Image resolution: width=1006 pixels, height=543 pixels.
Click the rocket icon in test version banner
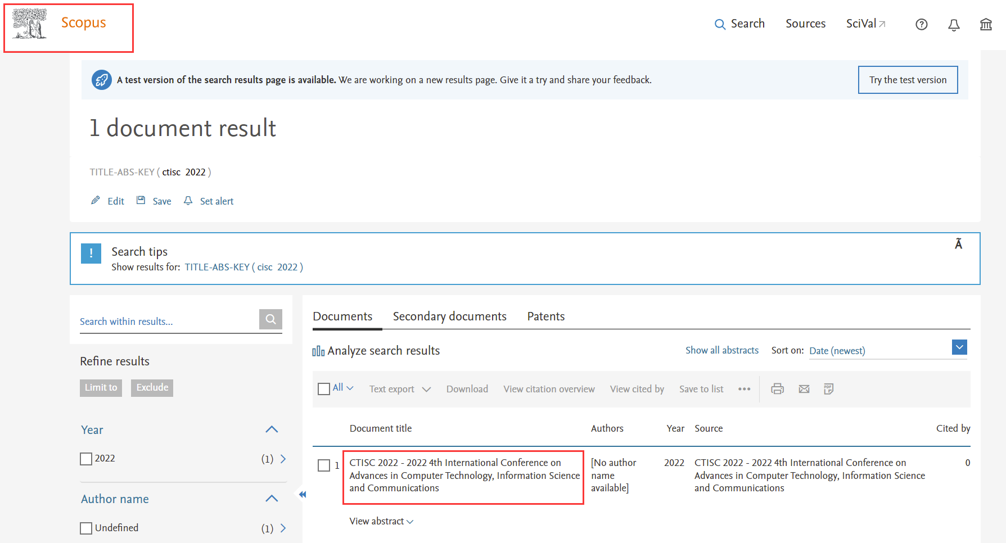pos(102,80)
